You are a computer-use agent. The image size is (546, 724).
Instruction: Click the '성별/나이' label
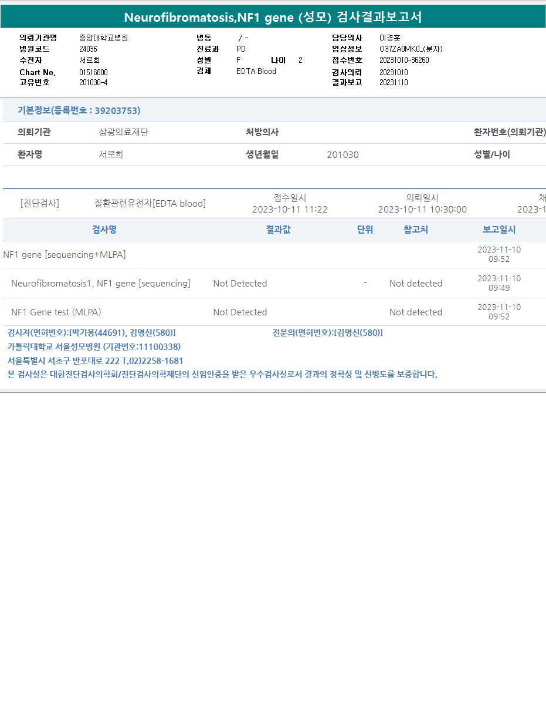pyautogui.click(x=492, y=154)
